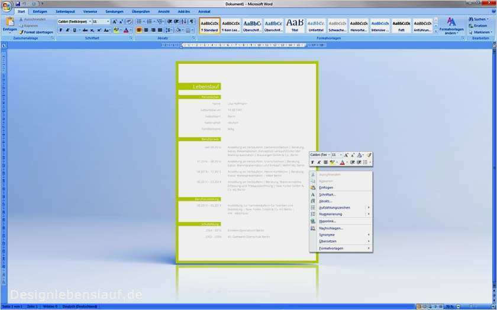Viewport: 497px width, 310px height.
Task: Click Format übertragen painter icon
Action: [x=21, y=32]
